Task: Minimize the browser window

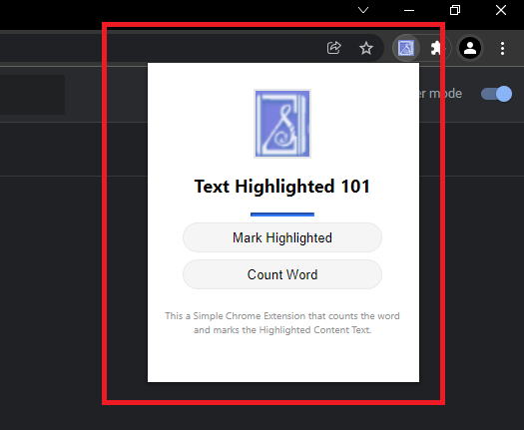Action: click(409, 10)
